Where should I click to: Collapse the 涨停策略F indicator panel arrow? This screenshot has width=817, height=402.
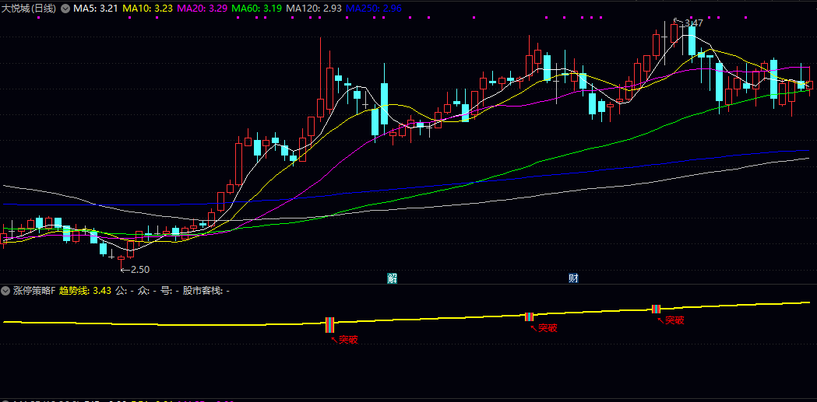pos(6,291)
